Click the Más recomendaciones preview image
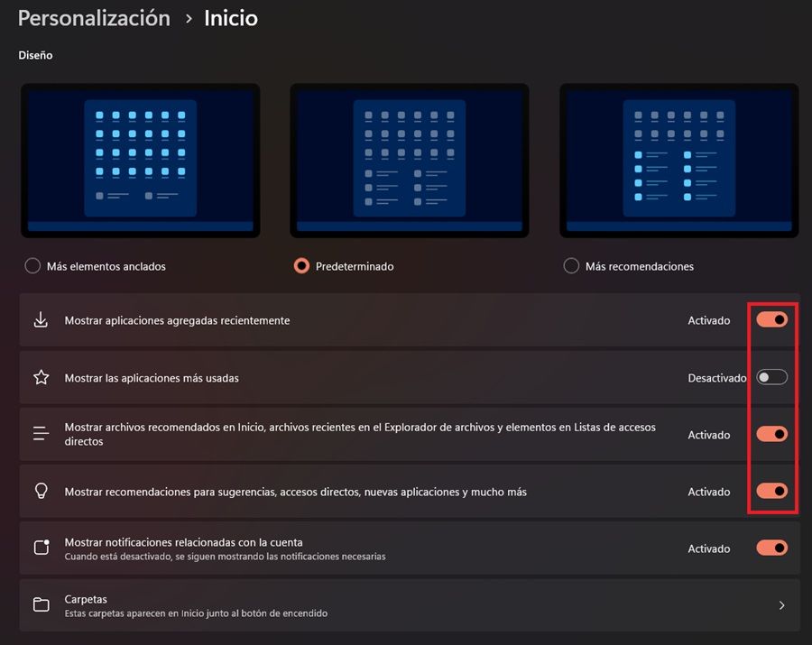This screenshot has width=812, height=645. (x=678, y=160)
